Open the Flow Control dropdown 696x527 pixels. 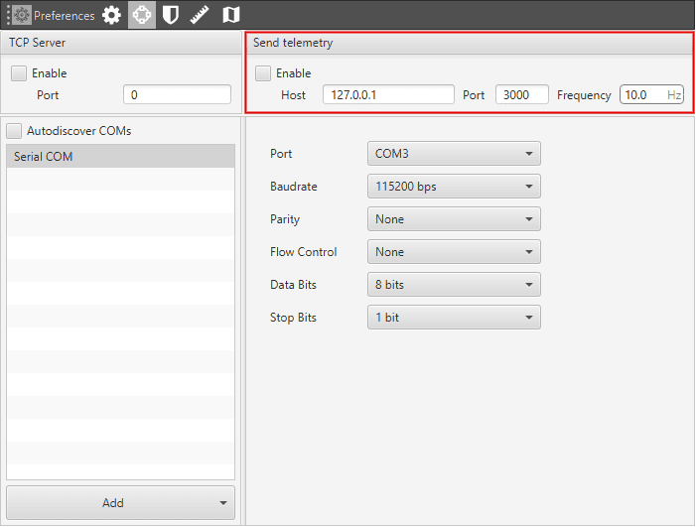tap(454, 252)
